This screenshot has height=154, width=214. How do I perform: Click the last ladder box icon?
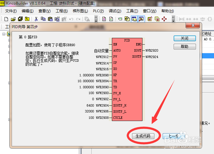(x=210, y=19)
